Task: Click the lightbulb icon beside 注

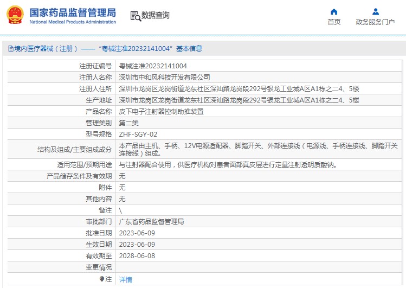Action: tap(102, 279)
